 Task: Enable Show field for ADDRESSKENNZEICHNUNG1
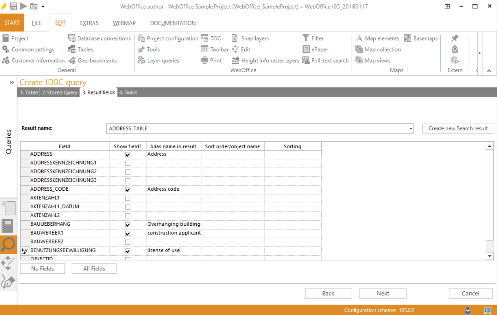coord(127,163)
